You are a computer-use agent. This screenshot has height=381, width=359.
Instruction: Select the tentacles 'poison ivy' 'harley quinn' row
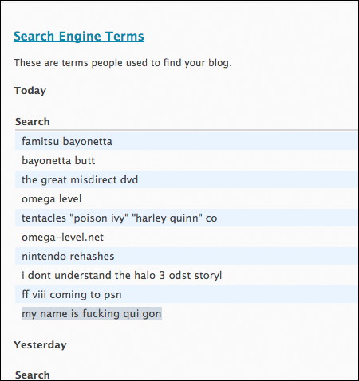(x=186, y=218)
